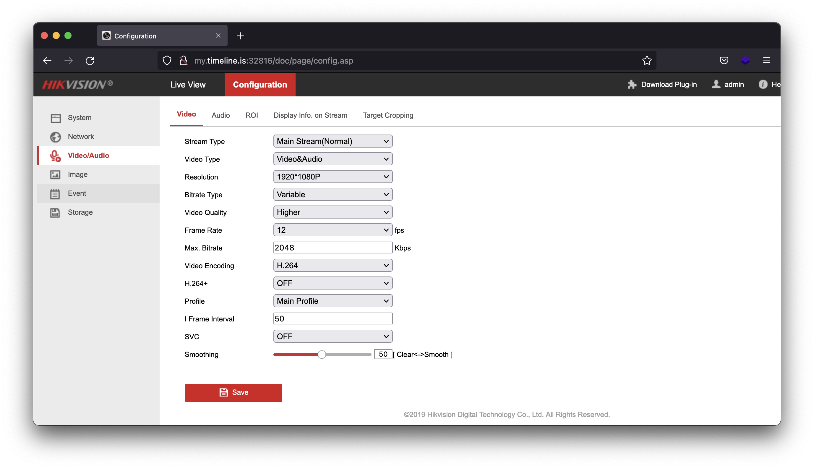Click the Max. Bitrate input field
Screen dimensions: 814x469
click(333, 248)
